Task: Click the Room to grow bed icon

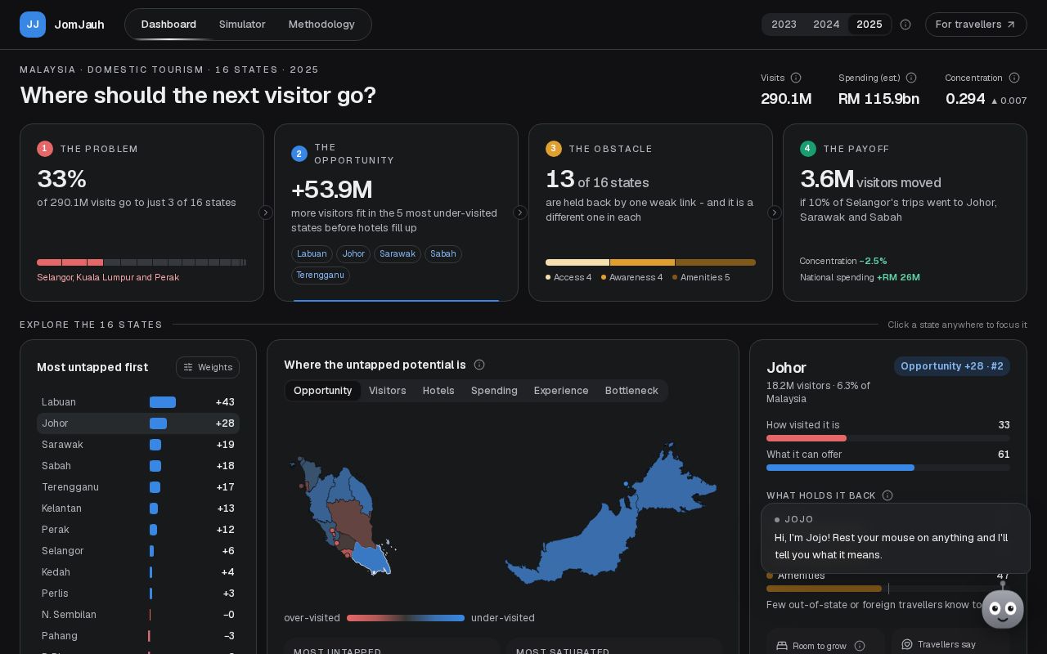Action: [782, 646]
